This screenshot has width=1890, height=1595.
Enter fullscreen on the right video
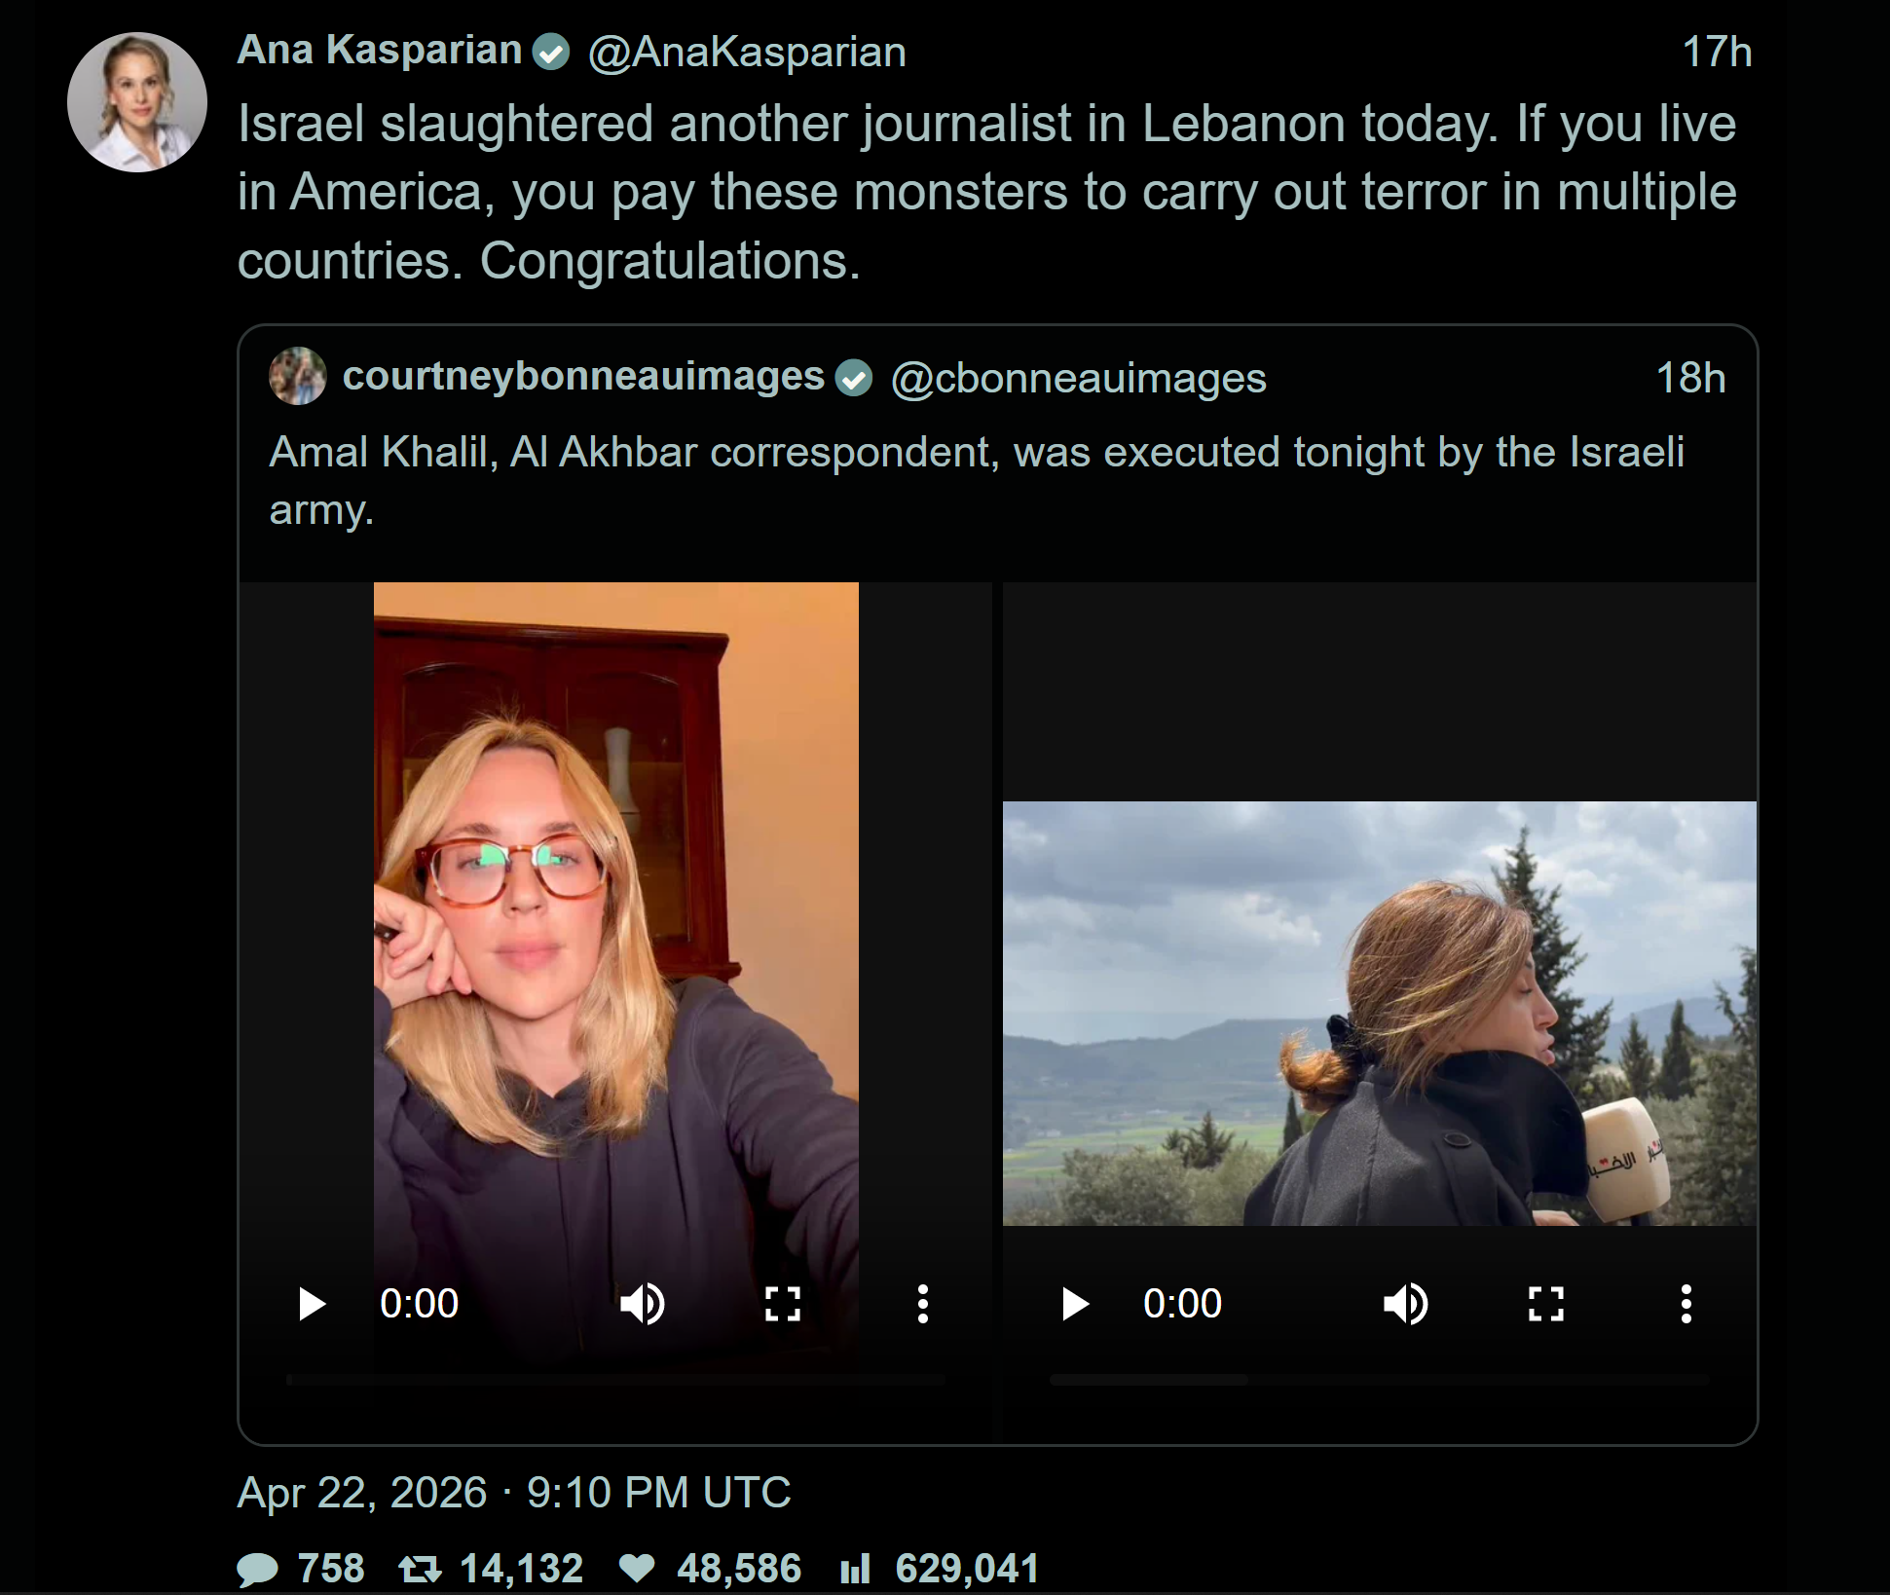pos(1546,1304)
